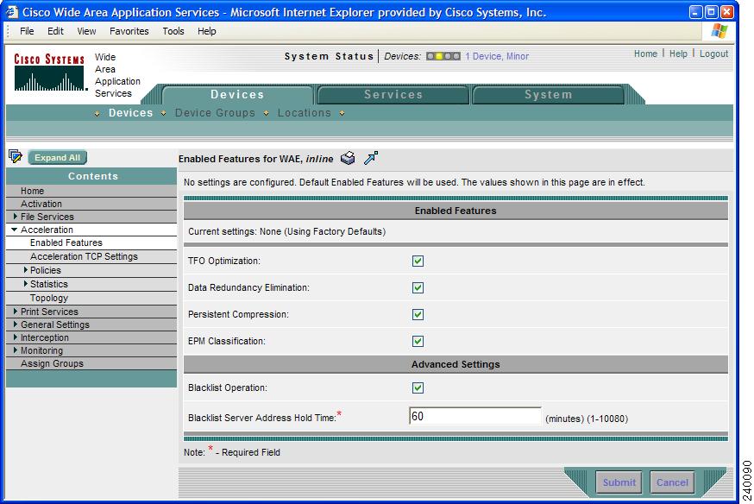Click the Statistics label in the tree

[49, 284]
